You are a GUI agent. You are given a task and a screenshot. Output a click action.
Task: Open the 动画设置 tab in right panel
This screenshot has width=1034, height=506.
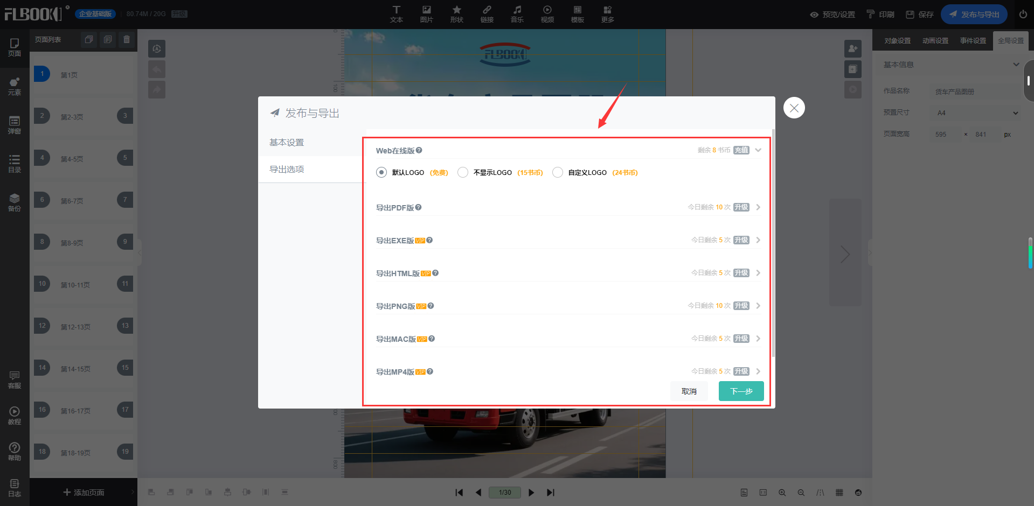935,41
